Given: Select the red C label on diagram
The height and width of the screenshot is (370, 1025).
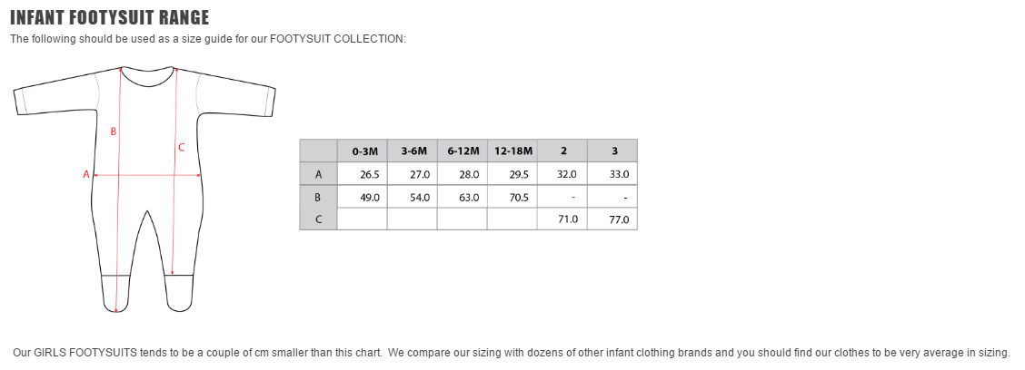Looking at the screenshot, I should (182, 148).
